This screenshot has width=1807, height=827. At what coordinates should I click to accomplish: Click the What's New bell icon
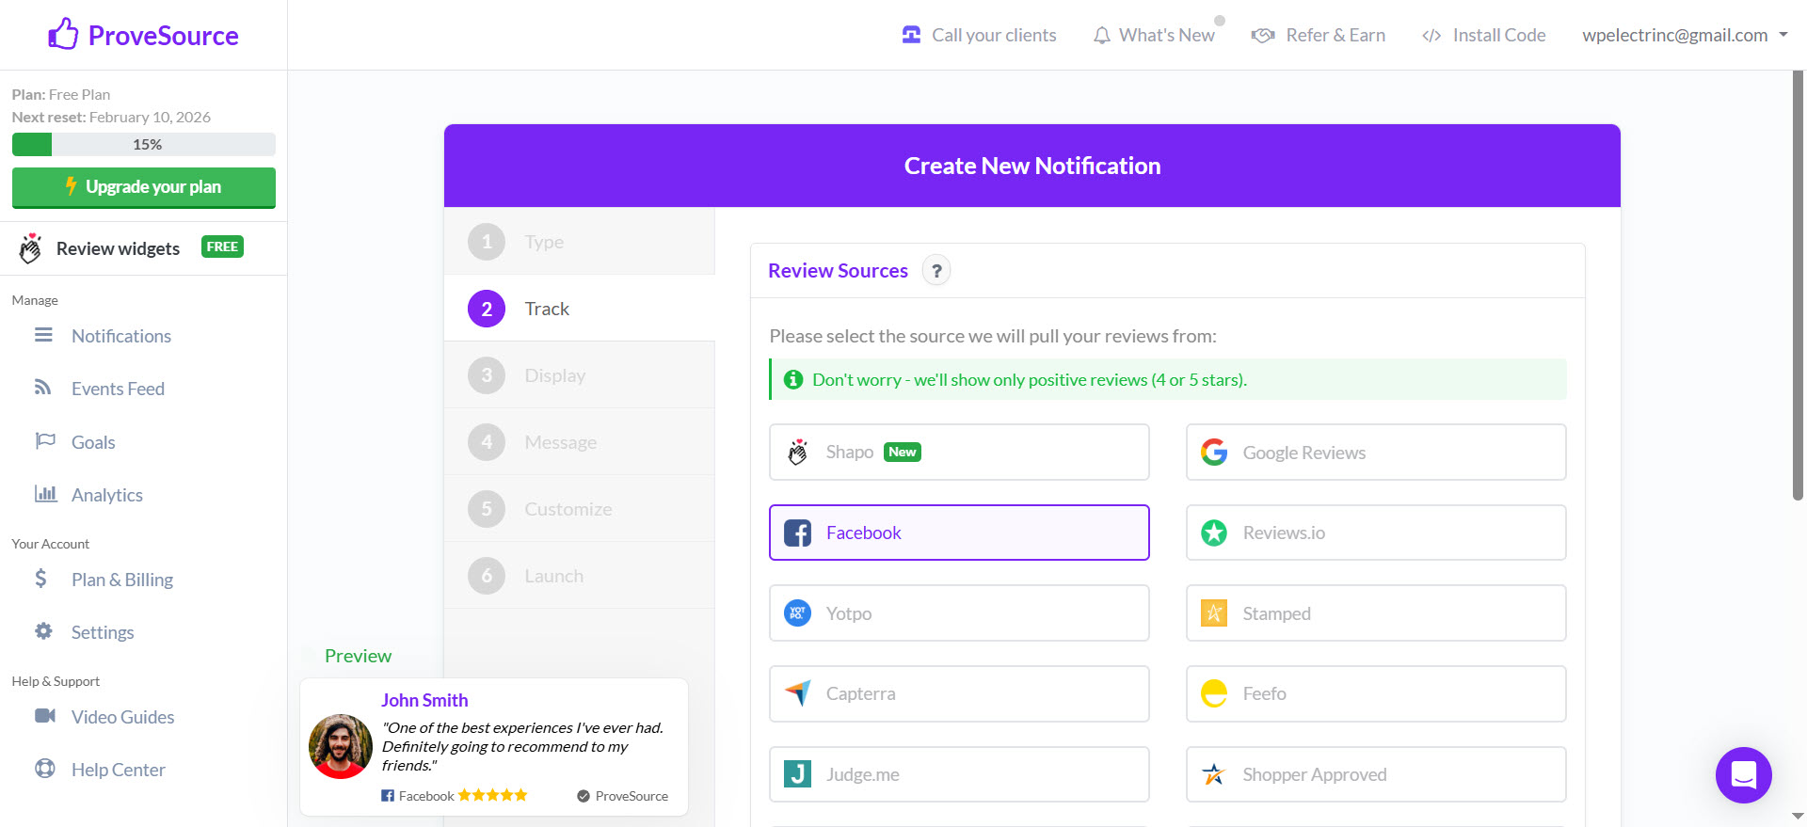[1101, 36]
